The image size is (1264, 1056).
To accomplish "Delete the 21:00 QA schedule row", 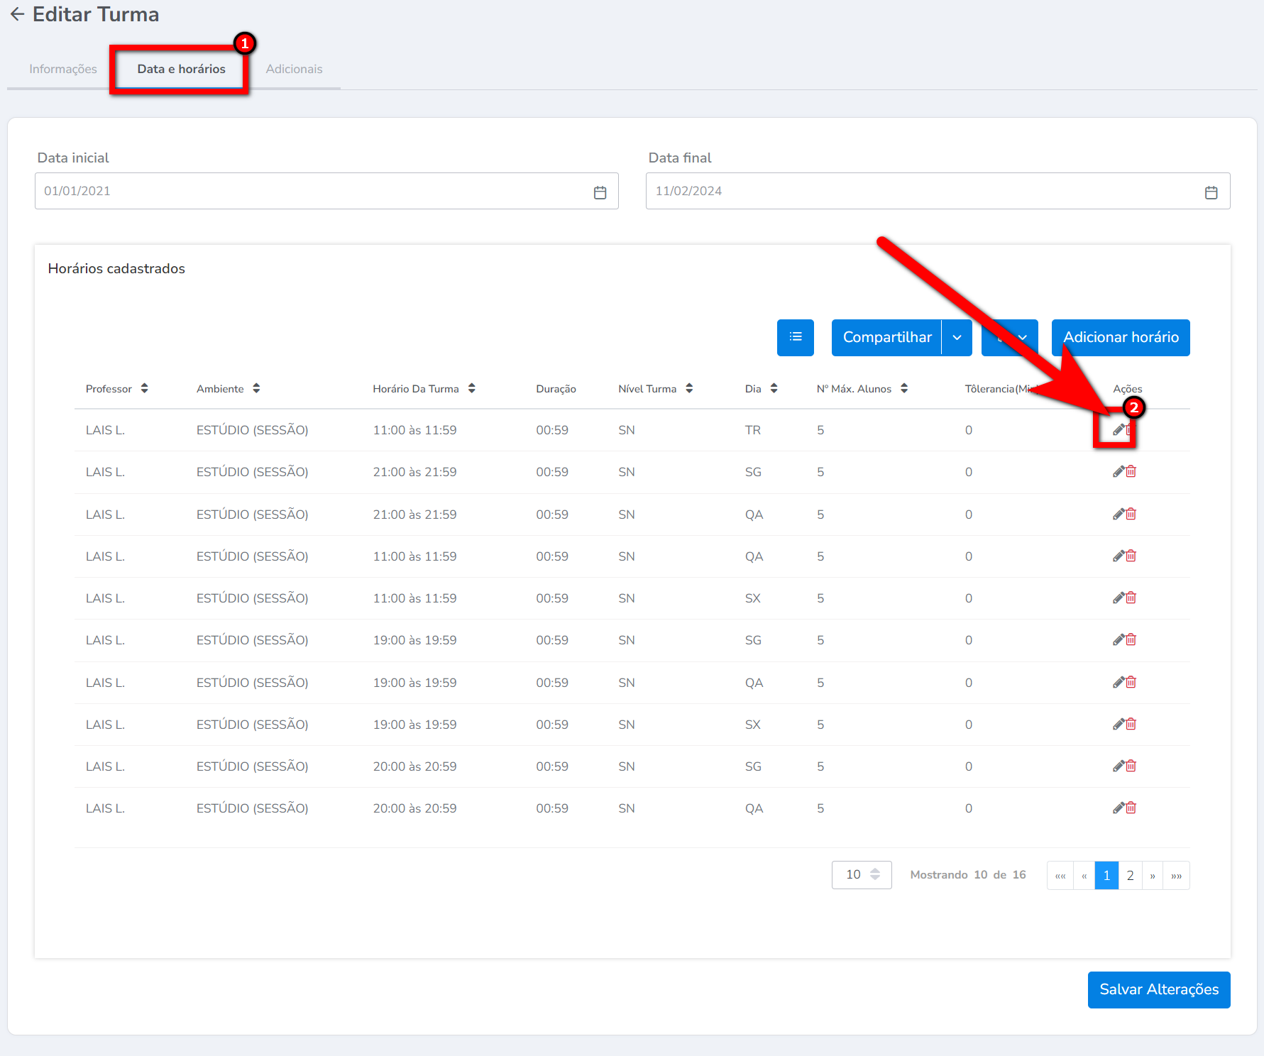I will (1131, 514).
